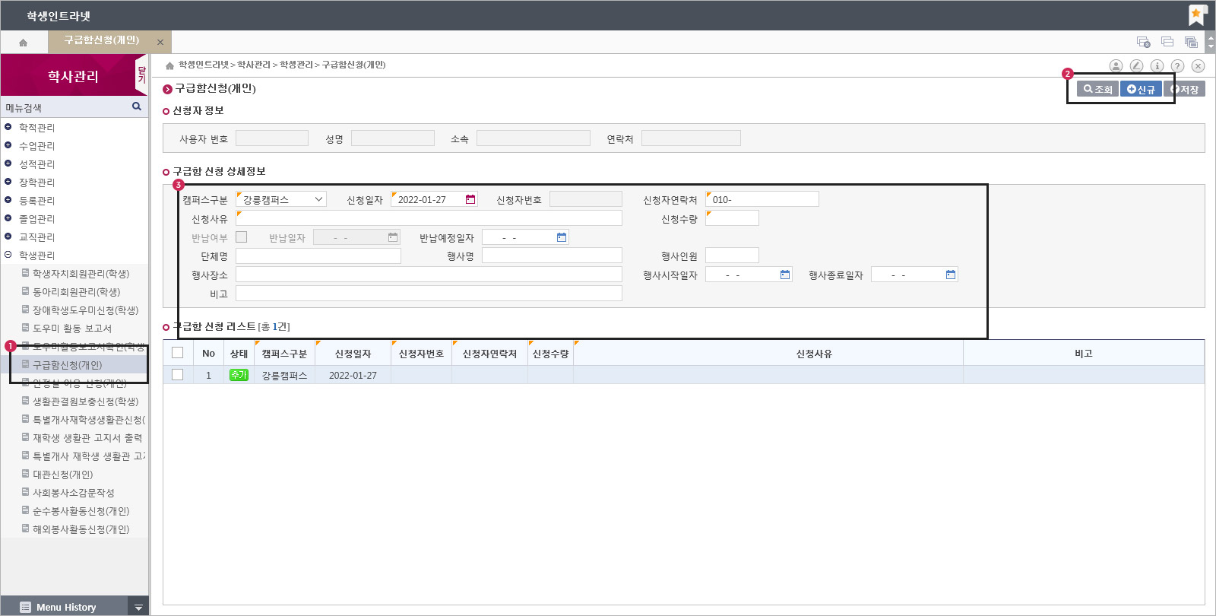This screenshot has height=616, width=1216.
Task: Expand the 학적관리 menu group
Action: coord(8,127)
